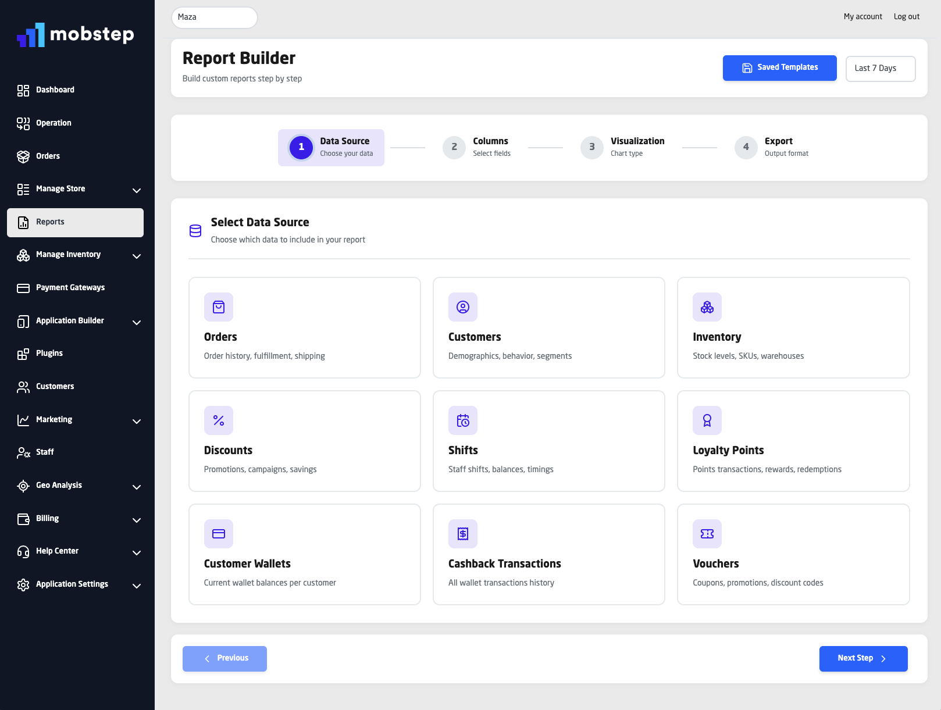The height and width of the screenshot is (710, 941).
Task: Expand the Manage Store menu
Action: click(x=136, y=190)
